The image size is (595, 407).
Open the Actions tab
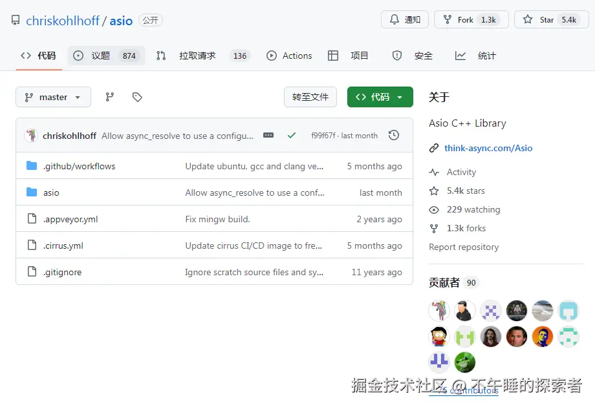(x=289, y=56)
